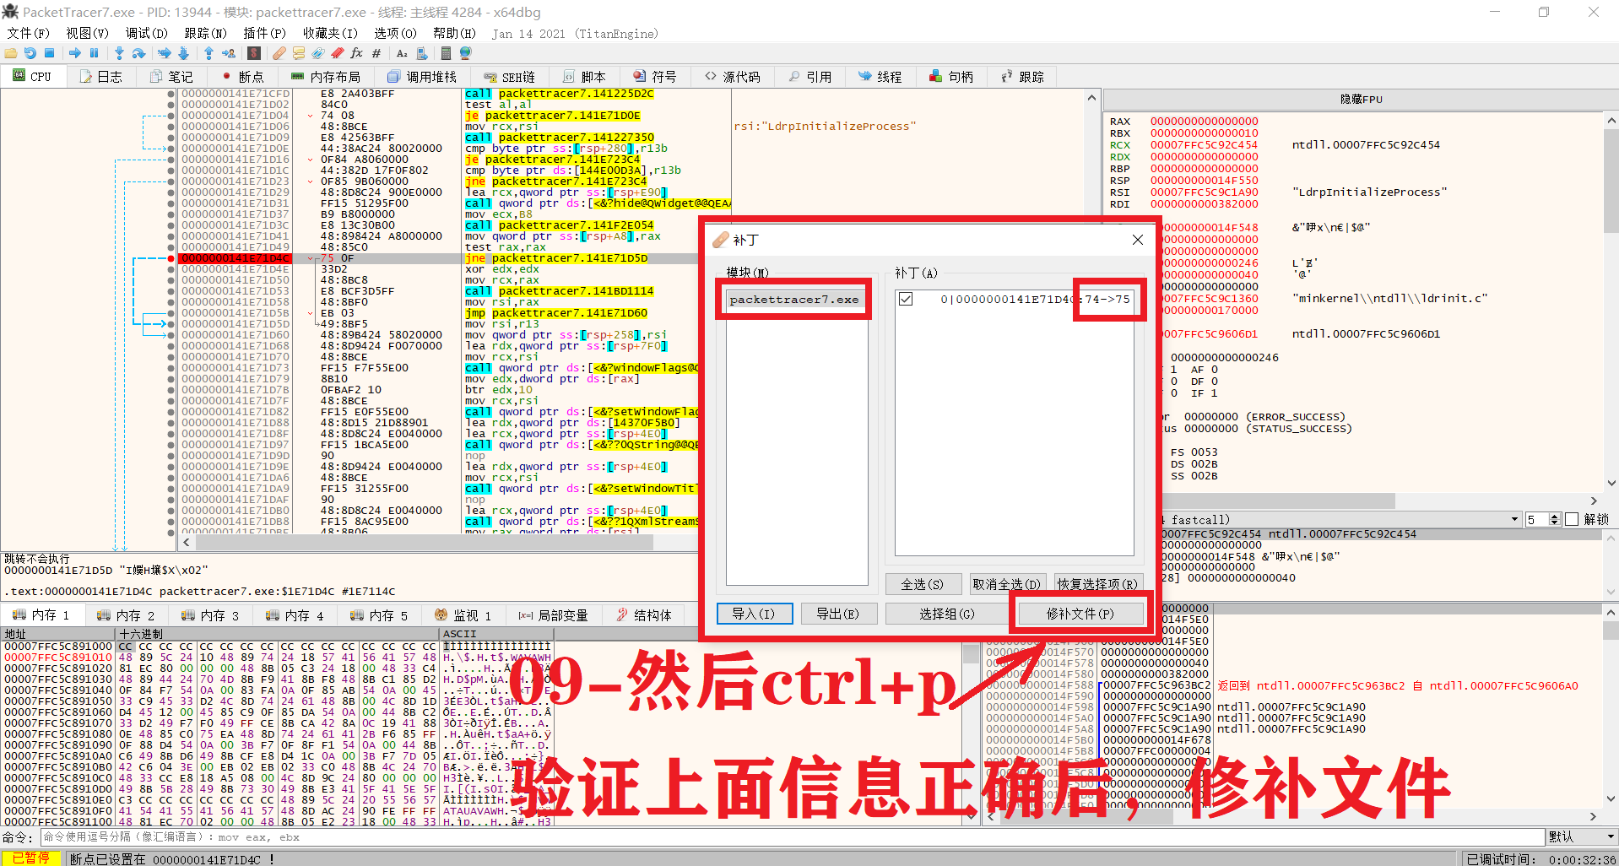Select the Step Into debugger icon
Screen dimensions: 1619x866
[118, 53]
